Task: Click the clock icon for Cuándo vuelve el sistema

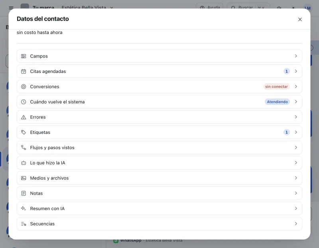Action: [24, 102]
